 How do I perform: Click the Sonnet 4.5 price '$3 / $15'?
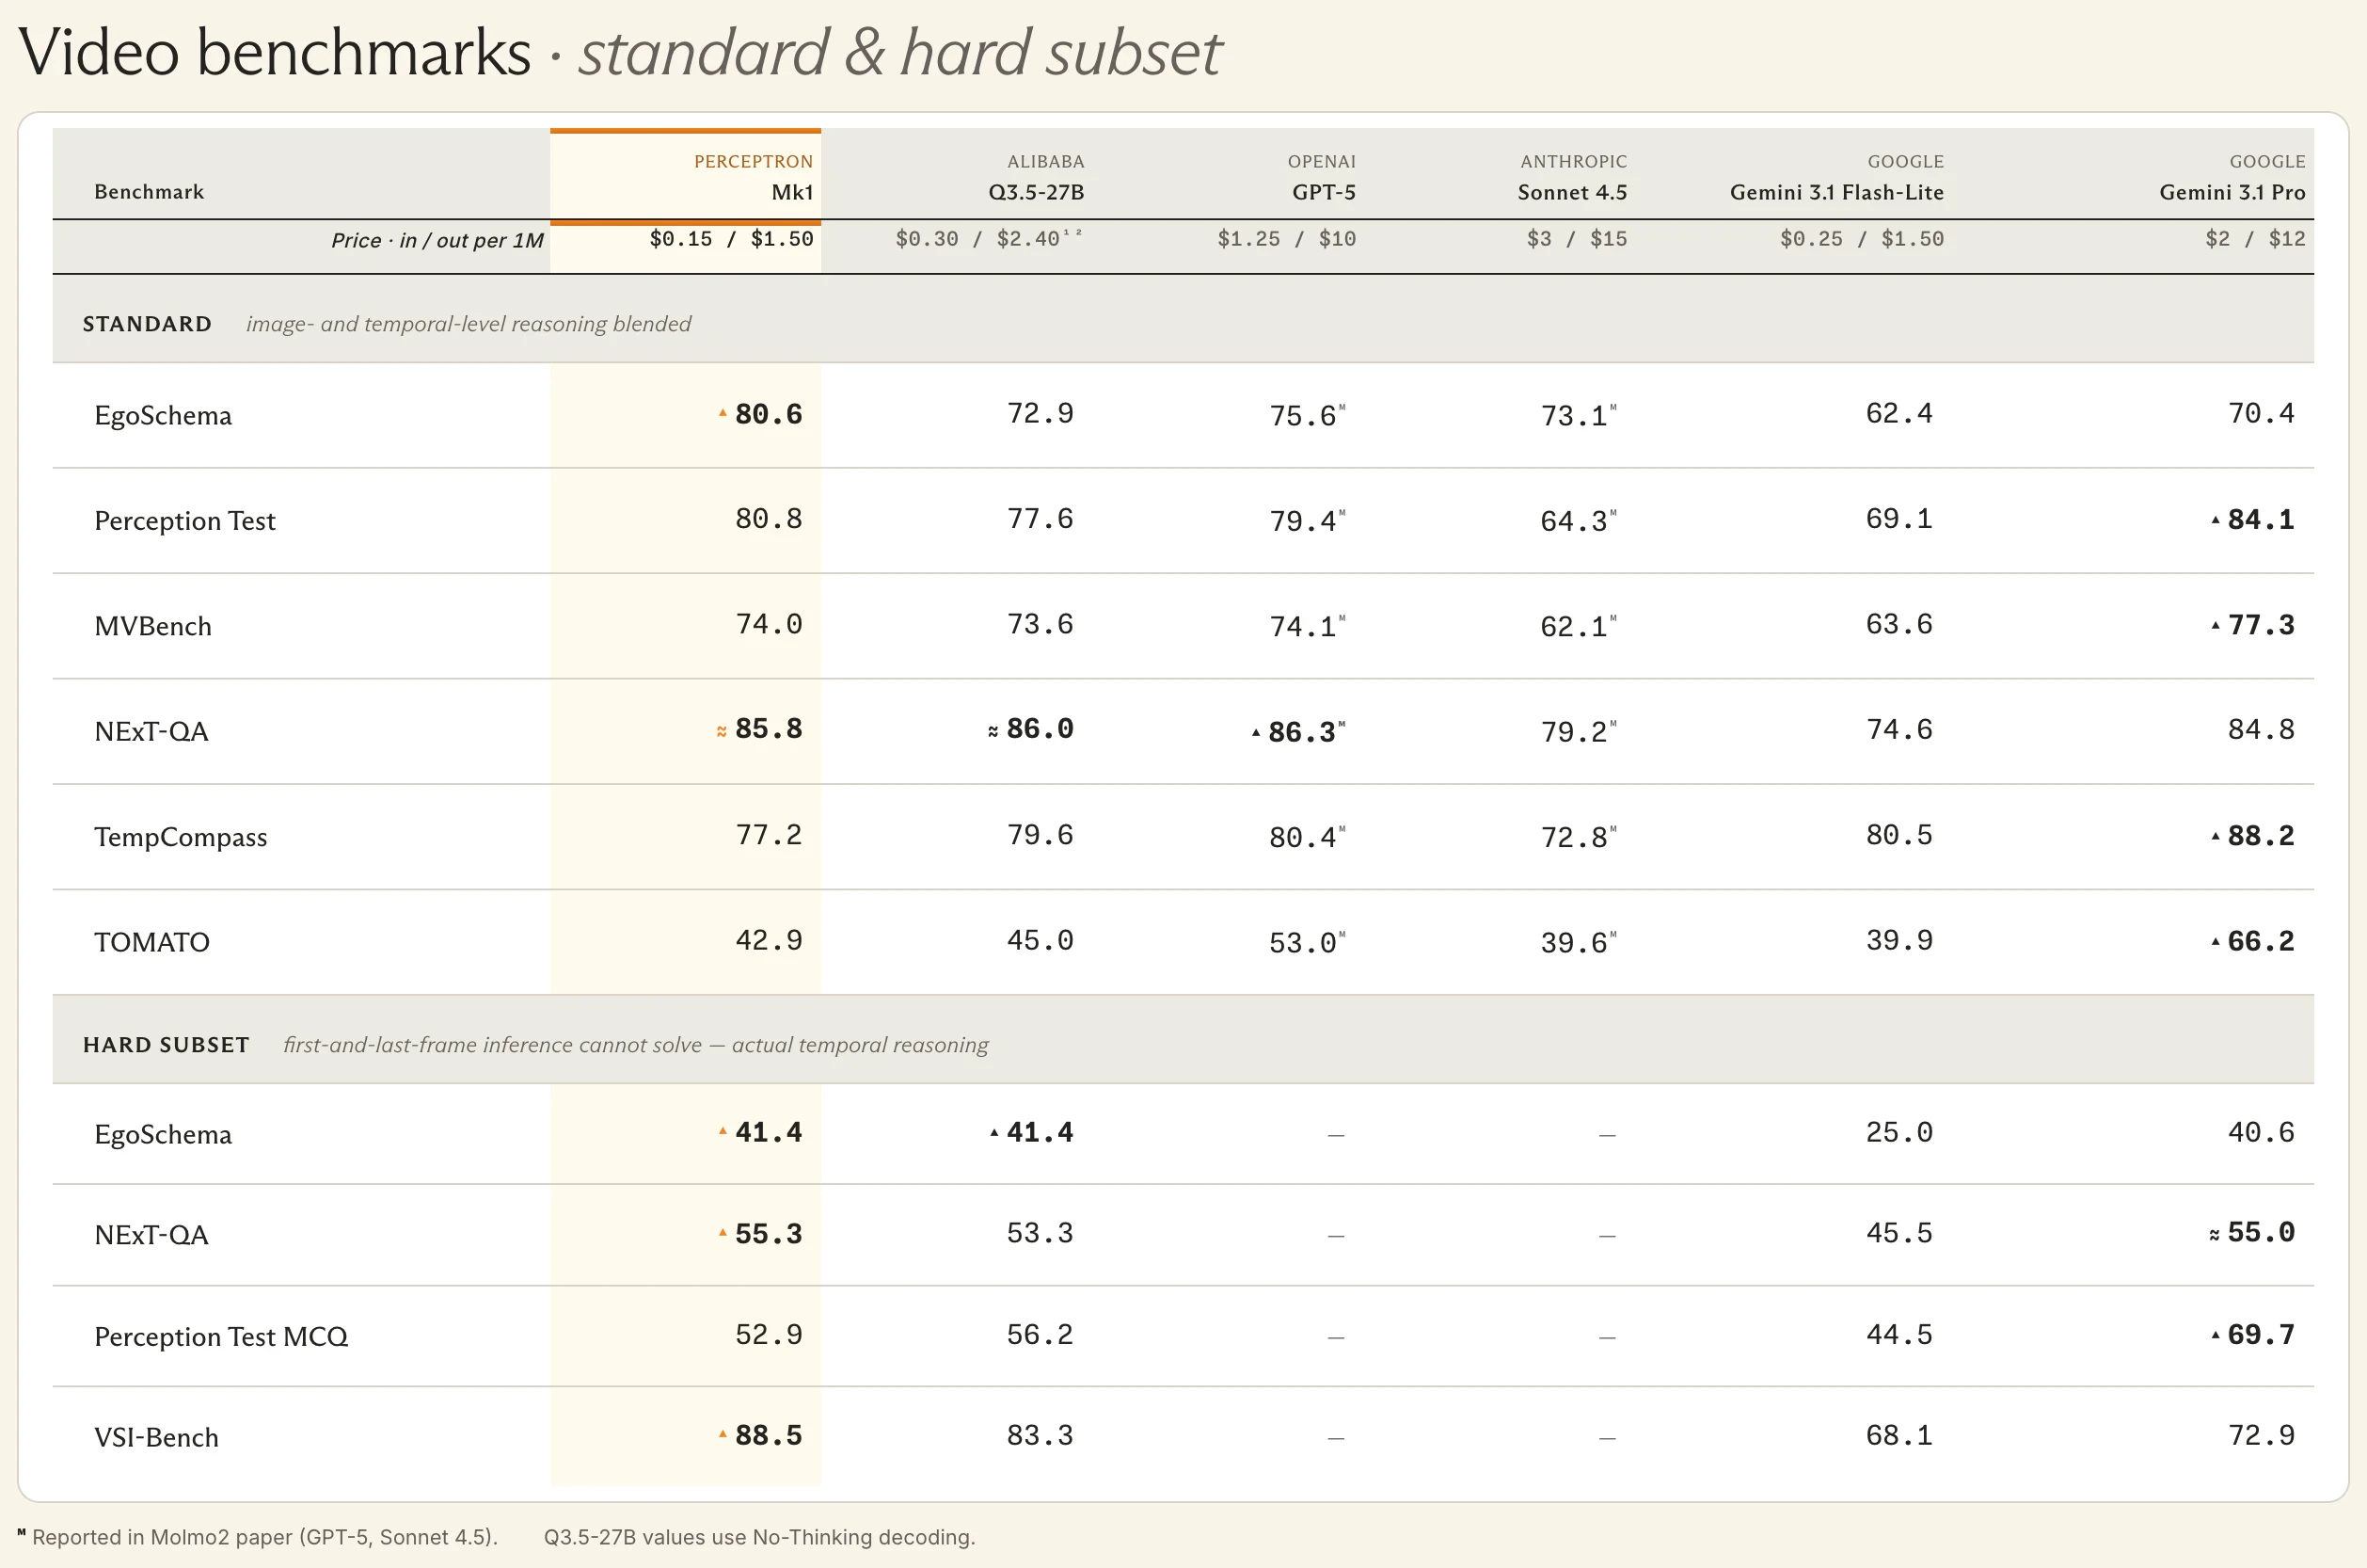(x=1577, y=239)
